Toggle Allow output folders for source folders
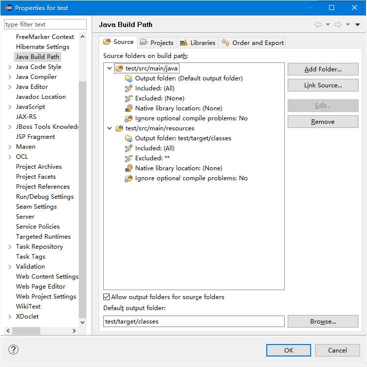Viewport: 367px width, 367px height. (107, 297)
